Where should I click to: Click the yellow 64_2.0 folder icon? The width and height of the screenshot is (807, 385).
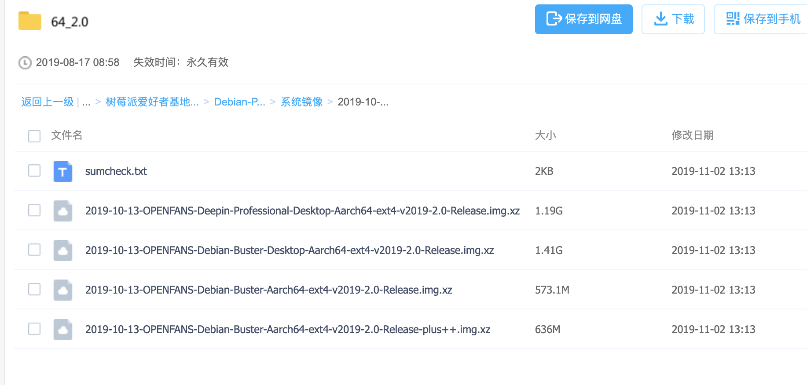click(30, 21)
